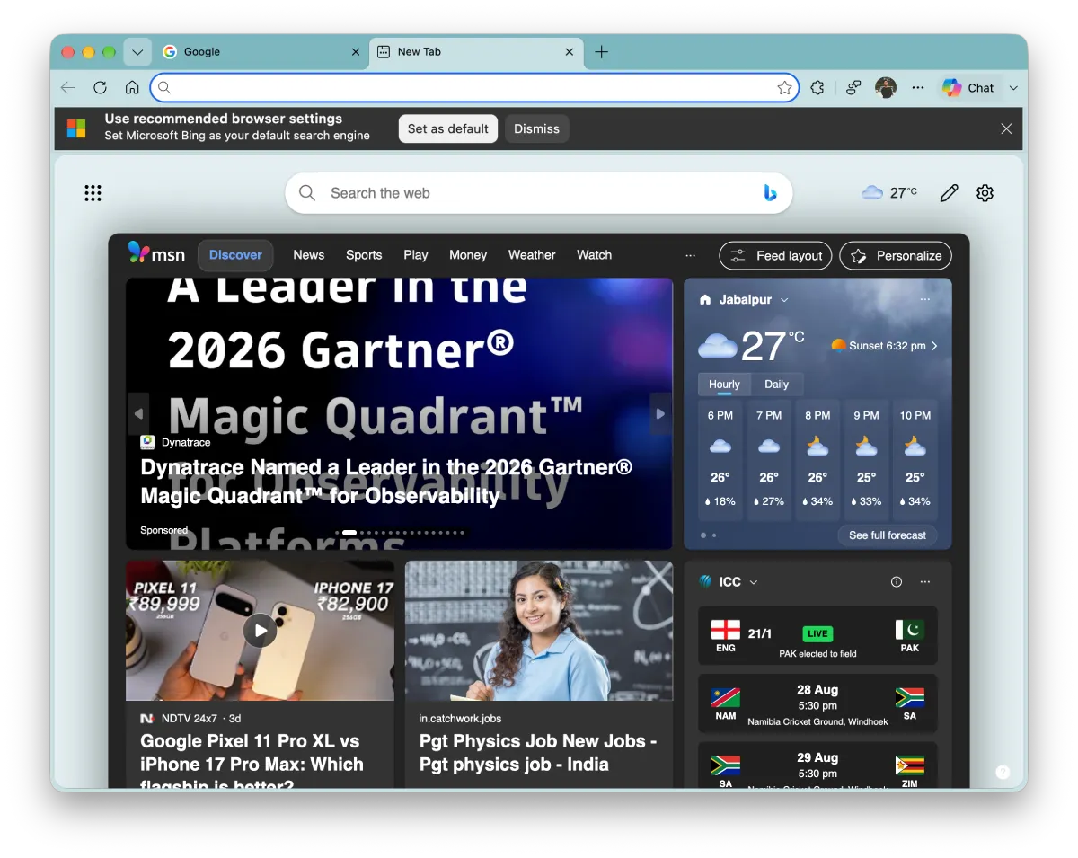Open the Extensions puzzle icon
This screenshot has width=1078, height=858.
(817, 88)
